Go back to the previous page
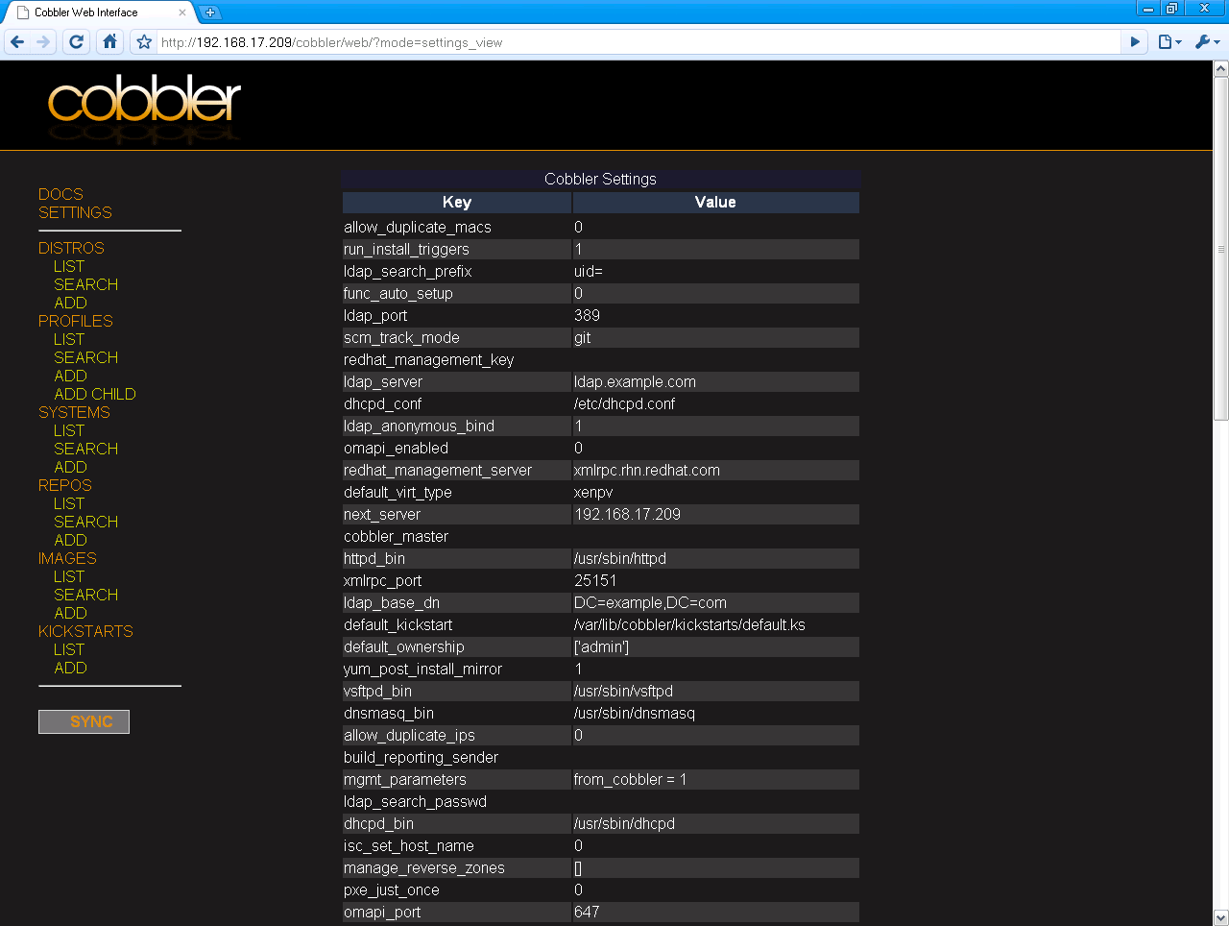Image resolution: width=1229 pixels, height=926 pixels. point(17,42)
